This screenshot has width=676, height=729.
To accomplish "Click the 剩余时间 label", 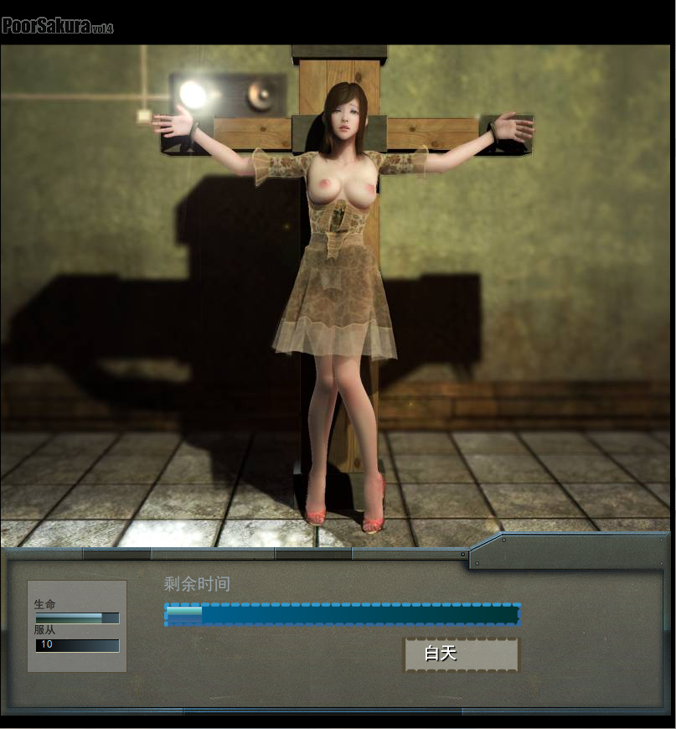I will [197, 584].
